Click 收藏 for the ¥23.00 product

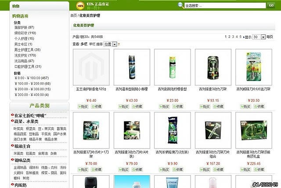click(x=178, y=107)
